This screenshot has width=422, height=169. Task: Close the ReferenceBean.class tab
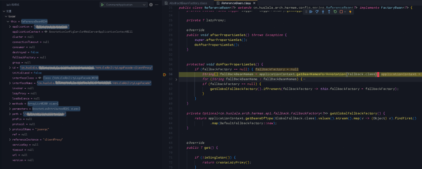[255, 3]
